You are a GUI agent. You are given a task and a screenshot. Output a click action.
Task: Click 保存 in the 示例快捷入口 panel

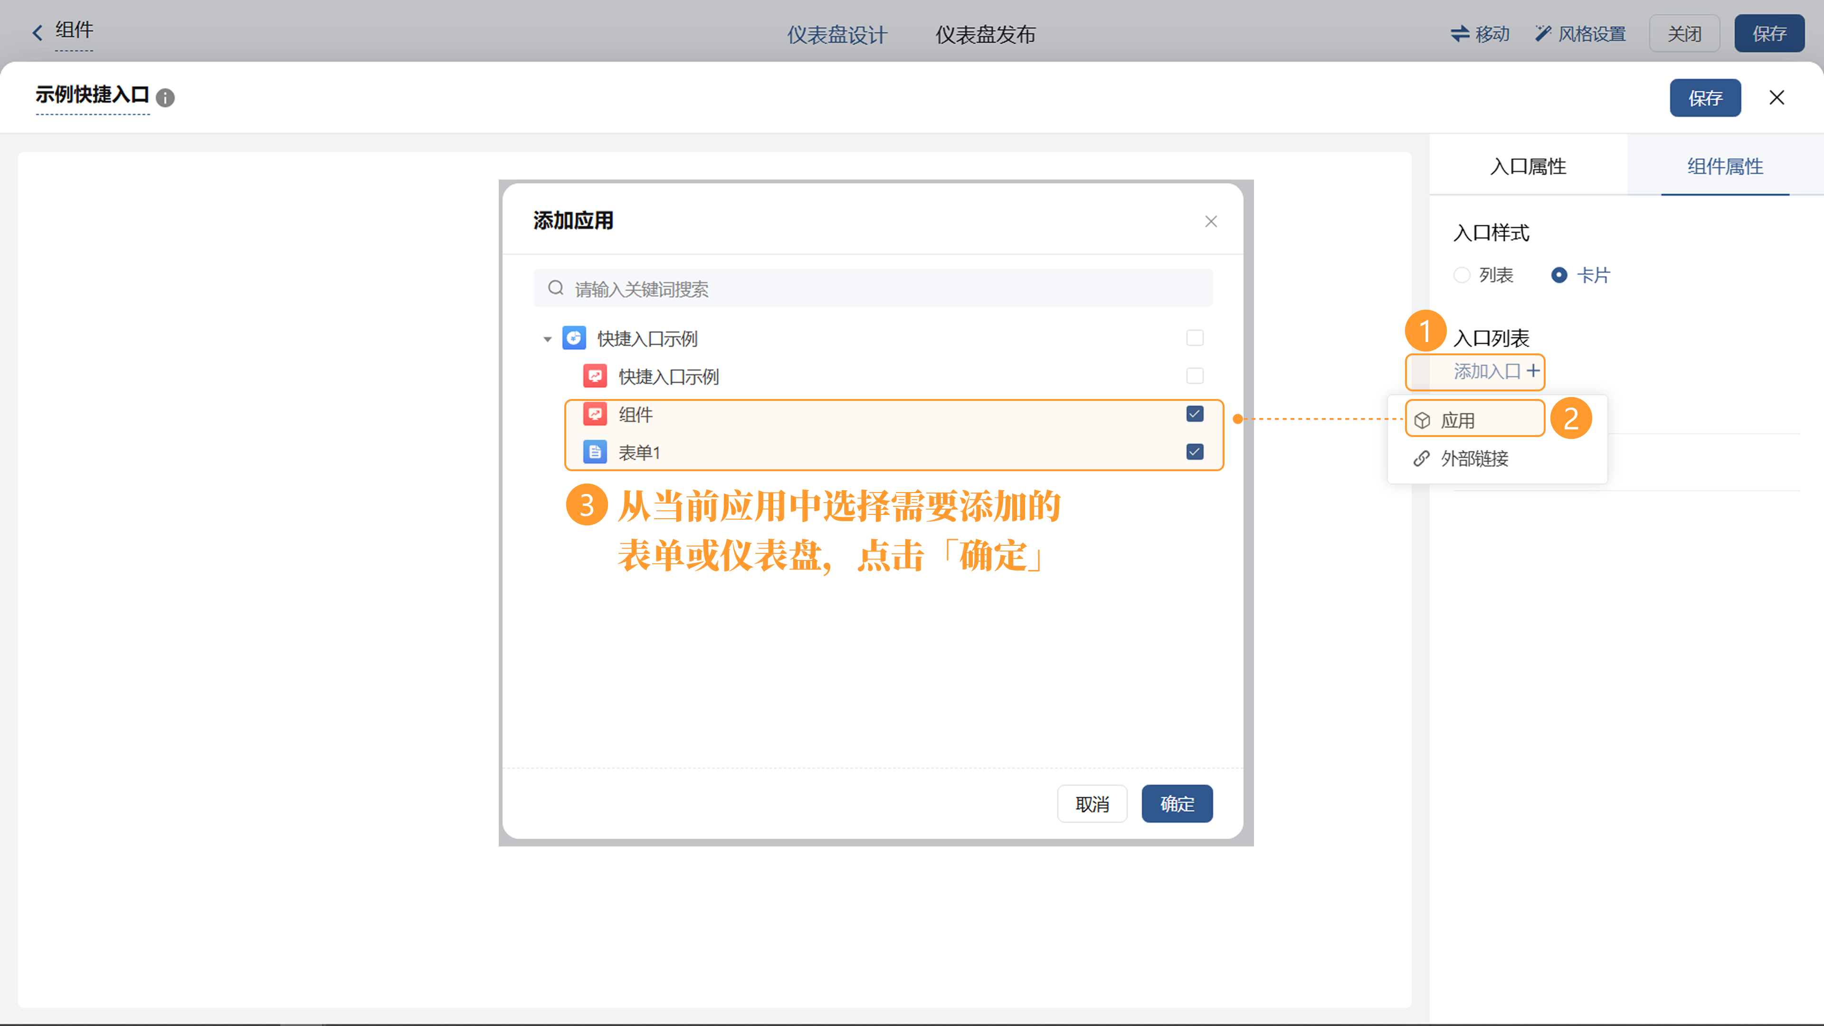(1705, 98)
